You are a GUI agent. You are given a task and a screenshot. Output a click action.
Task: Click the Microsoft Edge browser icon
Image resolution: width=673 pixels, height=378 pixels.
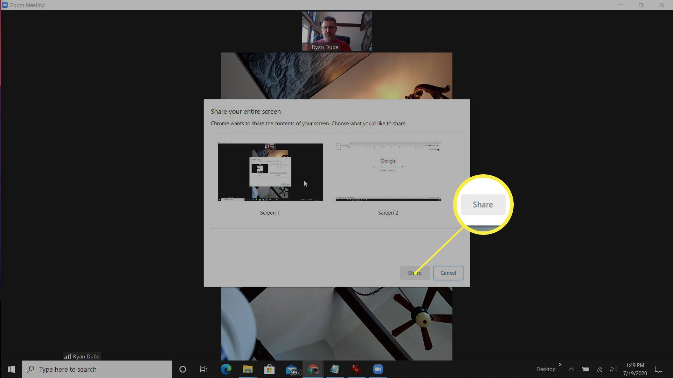226,369
